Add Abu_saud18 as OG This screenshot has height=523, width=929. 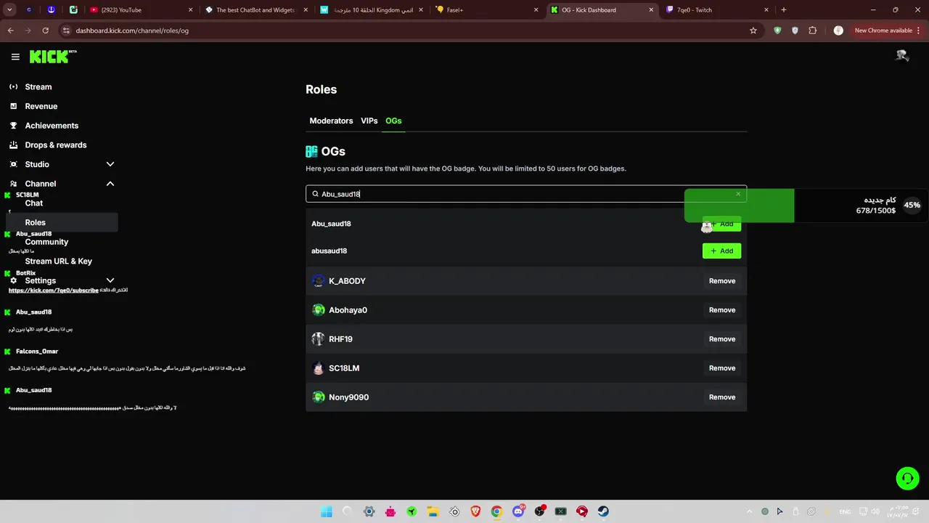coord(721,224)
